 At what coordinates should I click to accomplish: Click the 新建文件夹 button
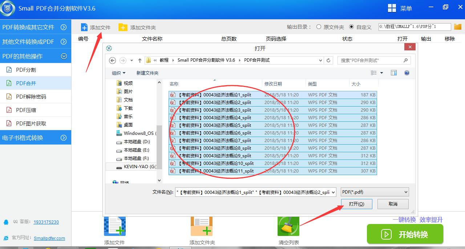pos(147,73)
